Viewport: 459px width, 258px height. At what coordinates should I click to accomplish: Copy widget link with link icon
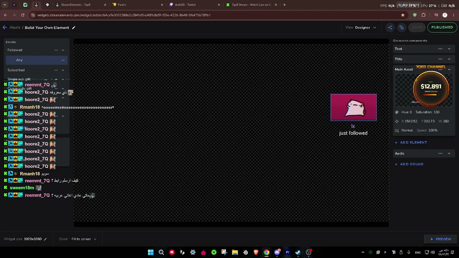[x=402, y=28]
